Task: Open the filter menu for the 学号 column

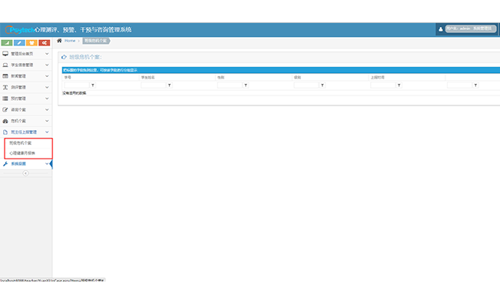Action: 93,85
